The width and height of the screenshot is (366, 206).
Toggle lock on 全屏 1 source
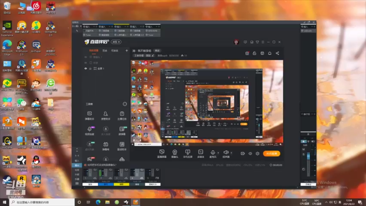(x=90, y=68)
